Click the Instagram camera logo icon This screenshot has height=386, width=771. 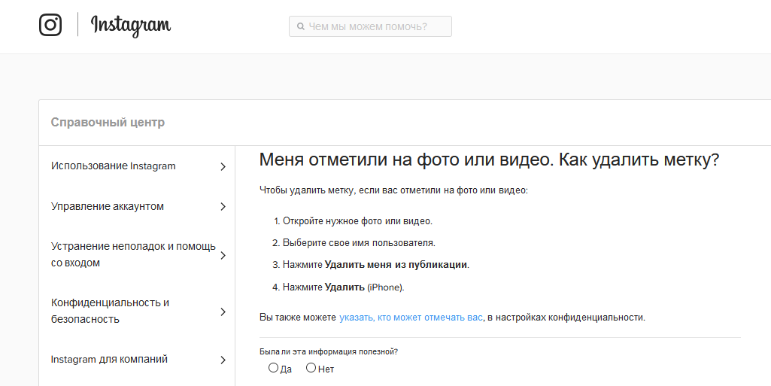coord(50,25)
